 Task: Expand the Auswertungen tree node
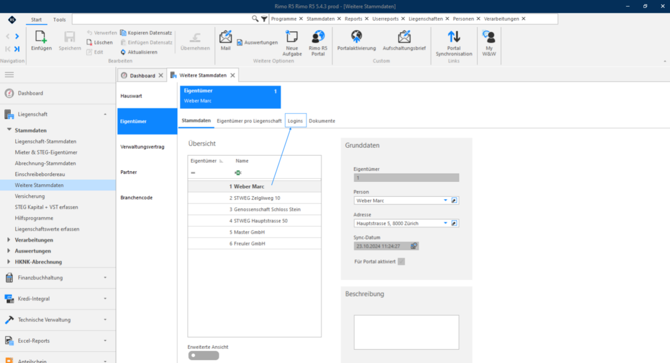[x=9, y=251]
